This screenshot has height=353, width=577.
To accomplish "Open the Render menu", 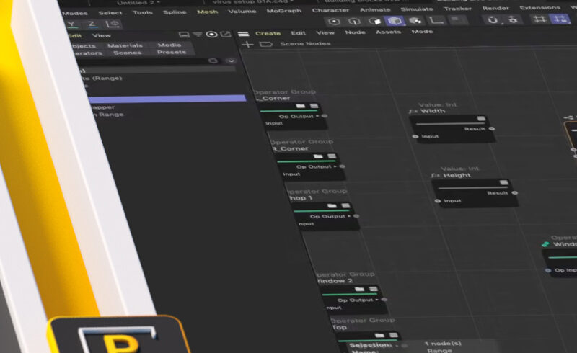I will [x=495, y=8].
